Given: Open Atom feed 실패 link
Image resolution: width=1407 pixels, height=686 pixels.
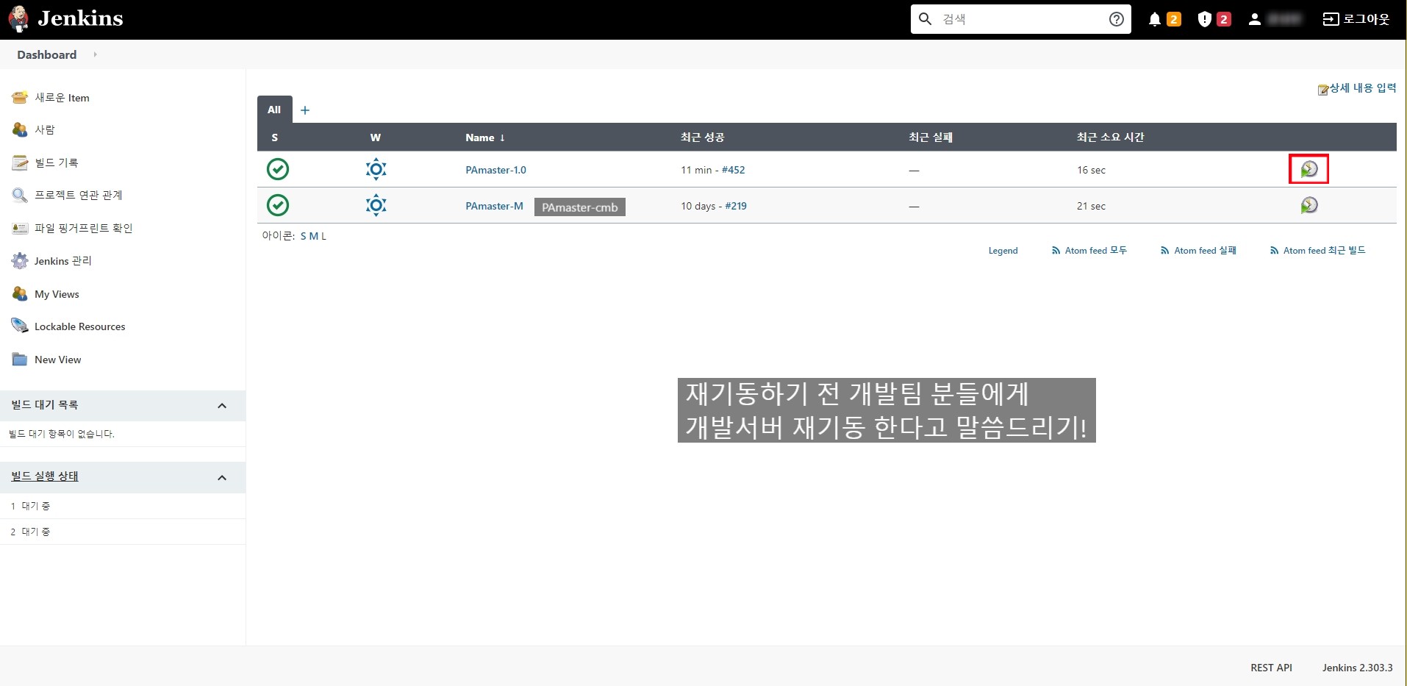Looking at the screenshot, I should coord(1198,251).
